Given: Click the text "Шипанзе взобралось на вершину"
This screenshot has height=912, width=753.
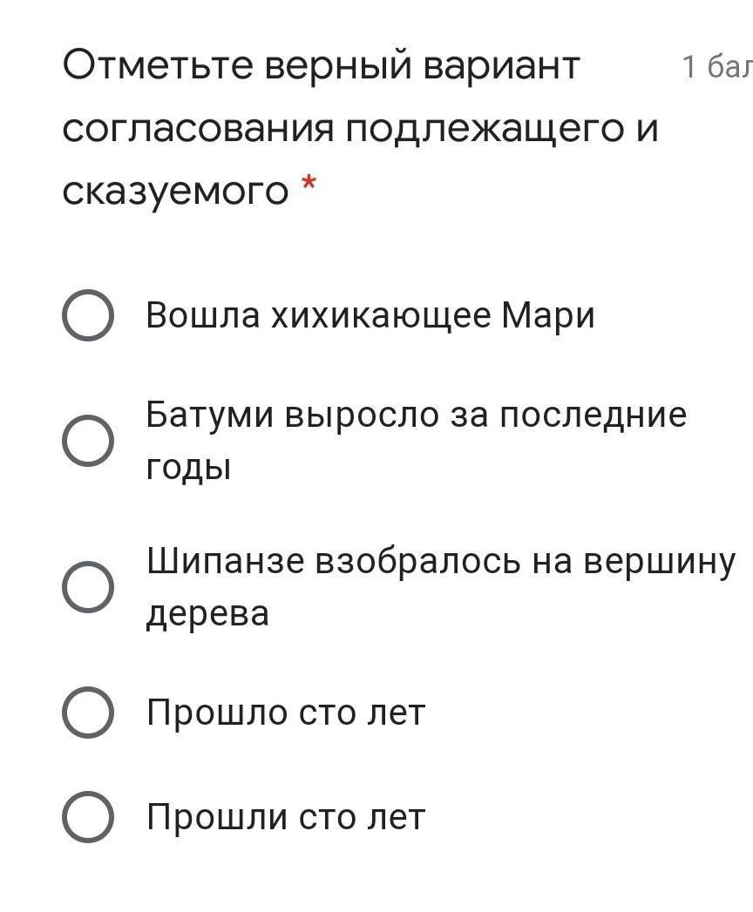Looking at the screenshot, I should 441,561.
